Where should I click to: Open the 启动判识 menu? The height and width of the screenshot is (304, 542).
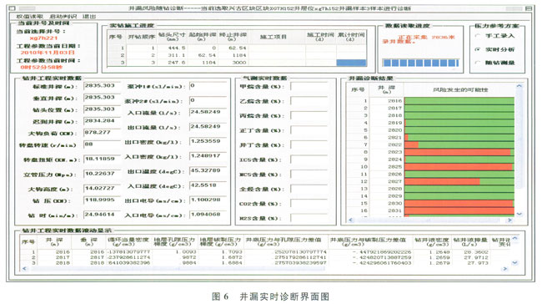pos(63,16)
